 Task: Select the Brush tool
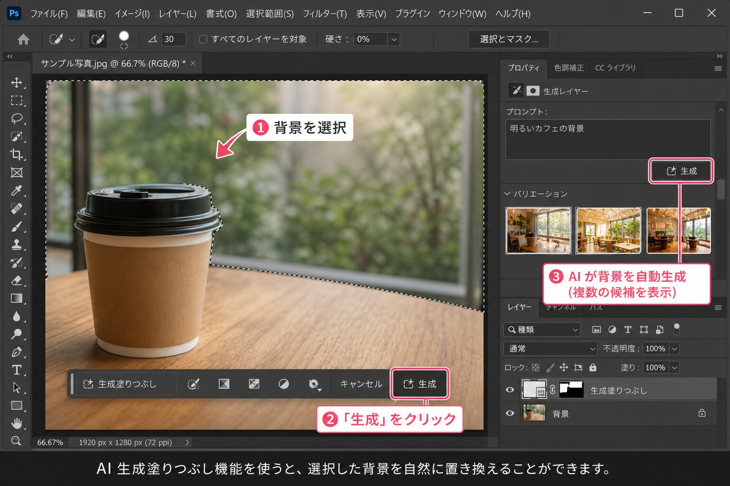click(17, 226)
